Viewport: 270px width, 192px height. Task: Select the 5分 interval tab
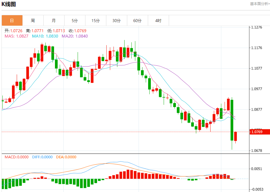click(75, 21)
